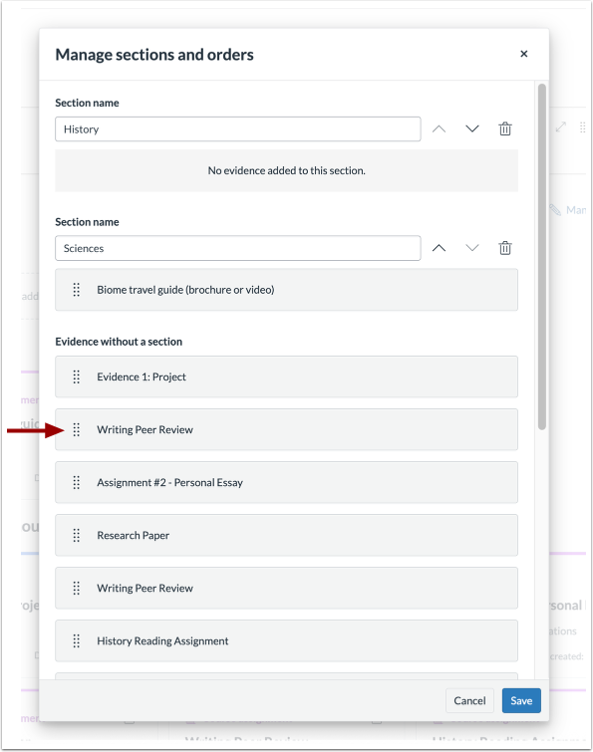The height and width of the screenshot is (752, 593).
Task: Select Evidence 1: Project item
Action: point(286,376)
